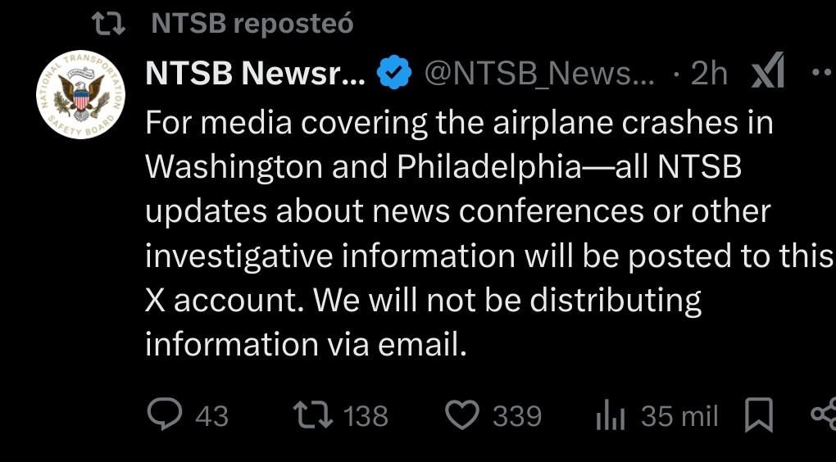
Task: Repost this tweet using the retweet icon
Action: point(313,415)
